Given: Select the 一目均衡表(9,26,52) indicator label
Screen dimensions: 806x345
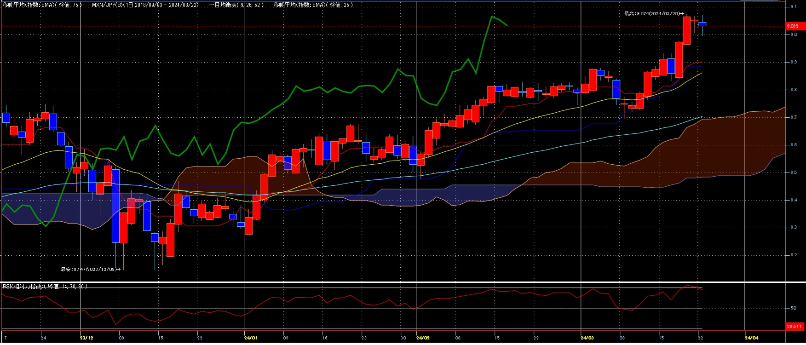Looking at the screenshot, I should (x=236, y=5).
